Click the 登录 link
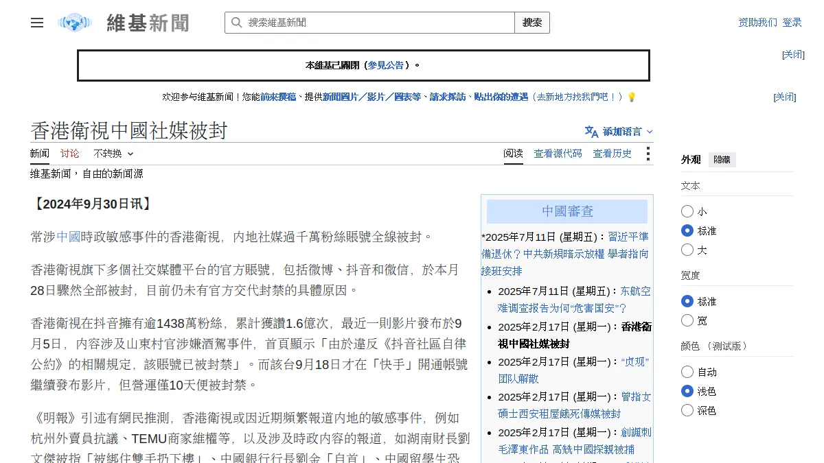 coord(792,23)
